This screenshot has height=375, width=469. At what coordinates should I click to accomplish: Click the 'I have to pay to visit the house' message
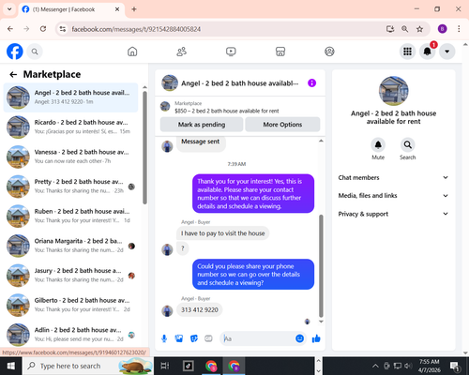pos(222,233)
